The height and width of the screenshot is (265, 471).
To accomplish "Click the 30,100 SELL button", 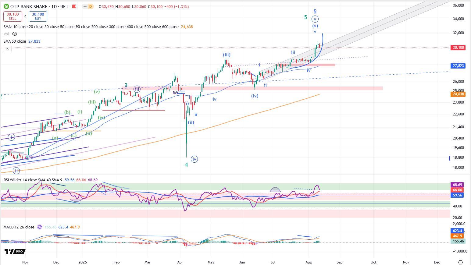I will click(12, 16).
